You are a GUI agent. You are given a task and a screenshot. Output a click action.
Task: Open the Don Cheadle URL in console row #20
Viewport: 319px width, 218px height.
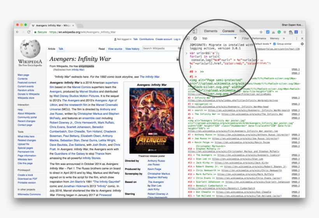[244, 192]
